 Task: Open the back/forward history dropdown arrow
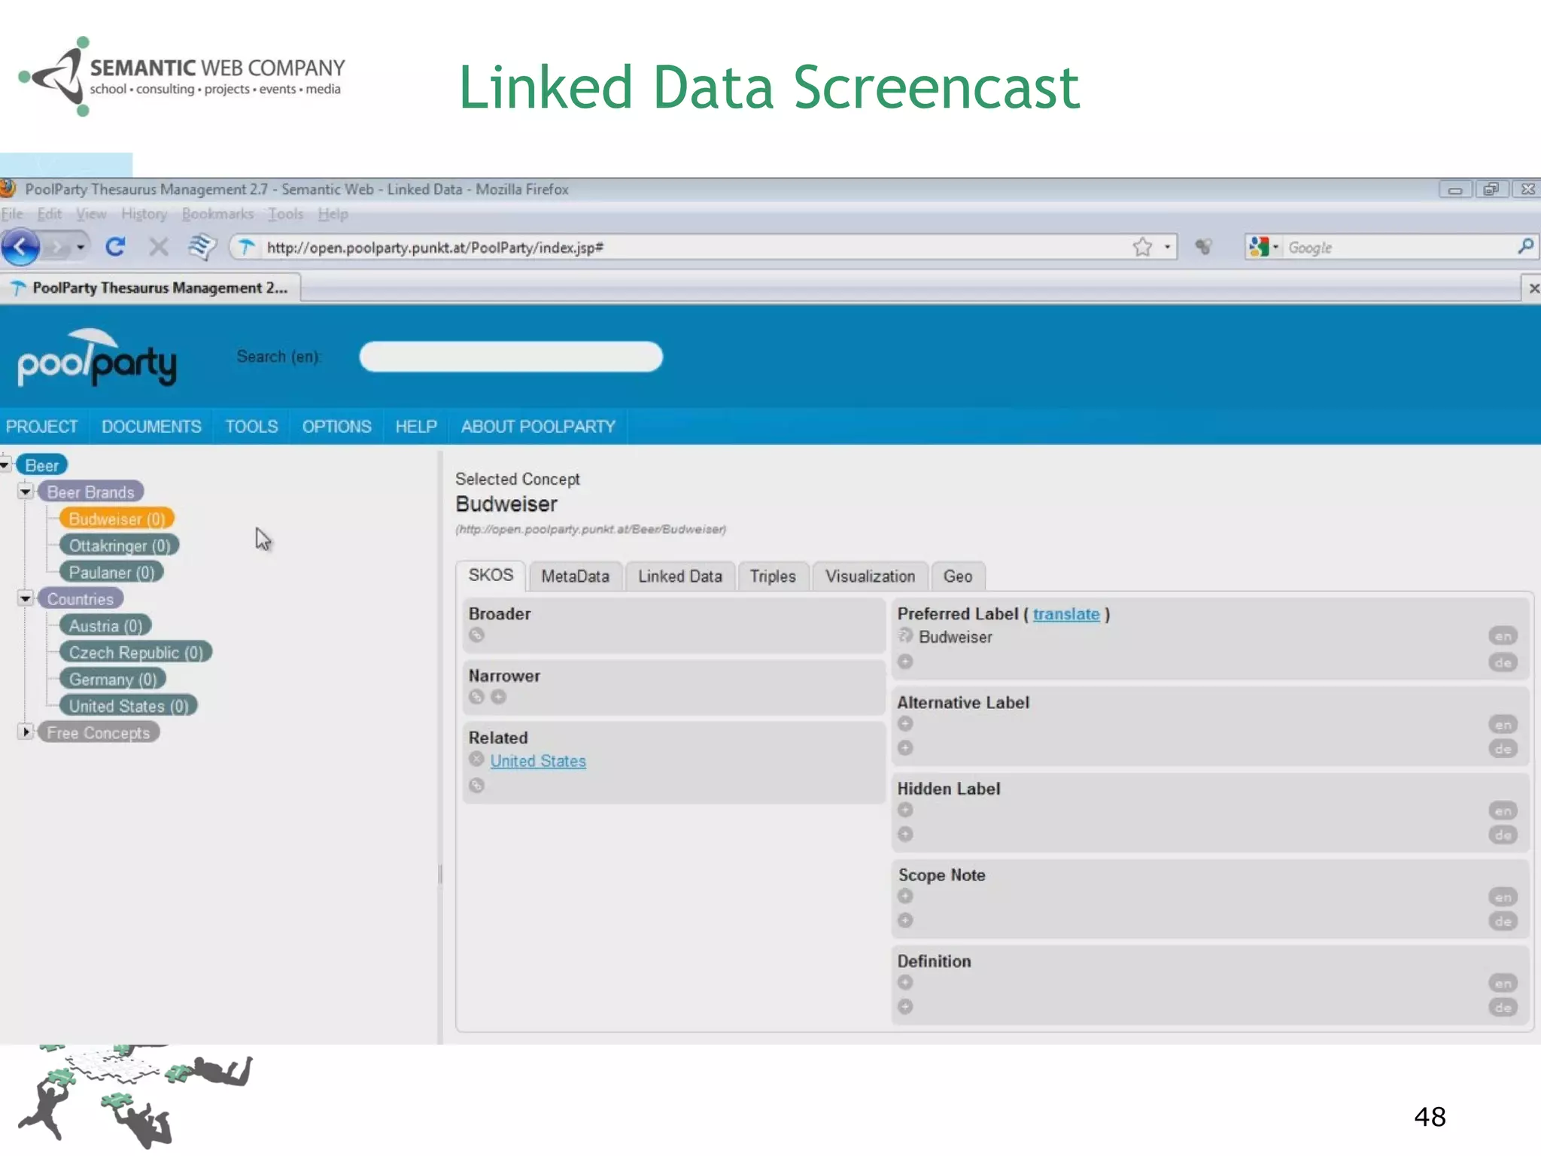pyautogui.click(x=80, y=247)
